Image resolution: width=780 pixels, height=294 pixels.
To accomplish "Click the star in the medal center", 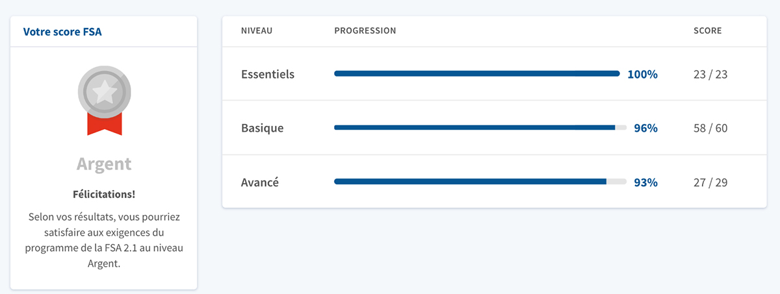I will click(104, 92).
